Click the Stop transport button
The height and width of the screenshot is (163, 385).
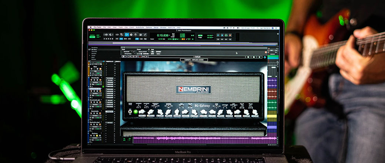pos(222,35)
